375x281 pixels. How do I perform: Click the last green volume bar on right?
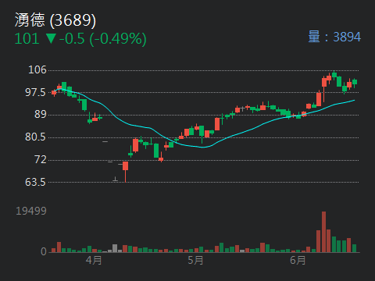point(354,248)
